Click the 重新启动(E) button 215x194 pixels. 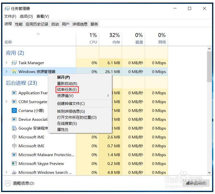point(196,183)
